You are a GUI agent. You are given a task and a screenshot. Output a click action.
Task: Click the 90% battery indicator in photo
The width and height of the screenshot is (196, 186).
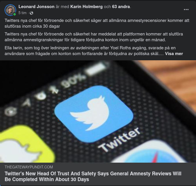pyautogui.click(x=74, y=82)
